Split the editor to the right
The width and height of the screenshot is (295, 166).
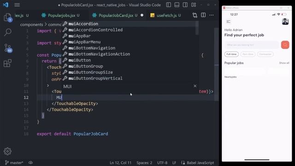point(203,15)
